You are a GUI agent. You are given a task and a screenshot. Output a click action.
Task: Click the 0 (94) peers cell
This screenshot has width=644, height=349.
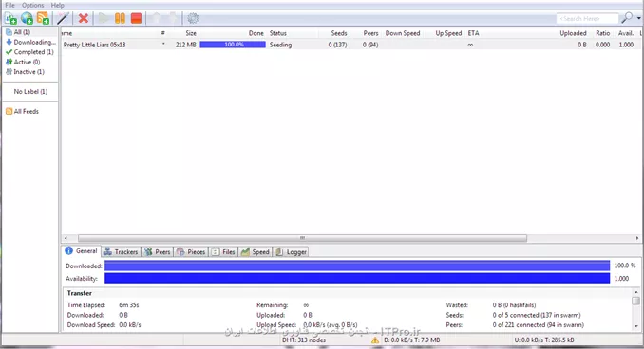370,45
